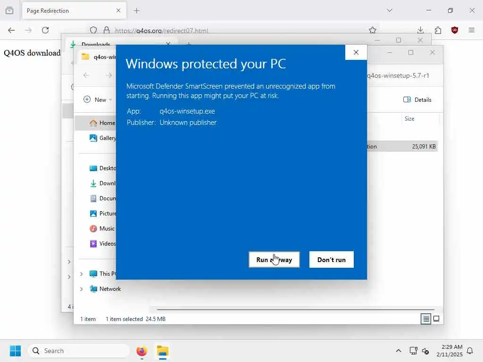The height and width of the screenshot is (362, 483).
Task: Reload the Firefox page
Action: point(45,30)
